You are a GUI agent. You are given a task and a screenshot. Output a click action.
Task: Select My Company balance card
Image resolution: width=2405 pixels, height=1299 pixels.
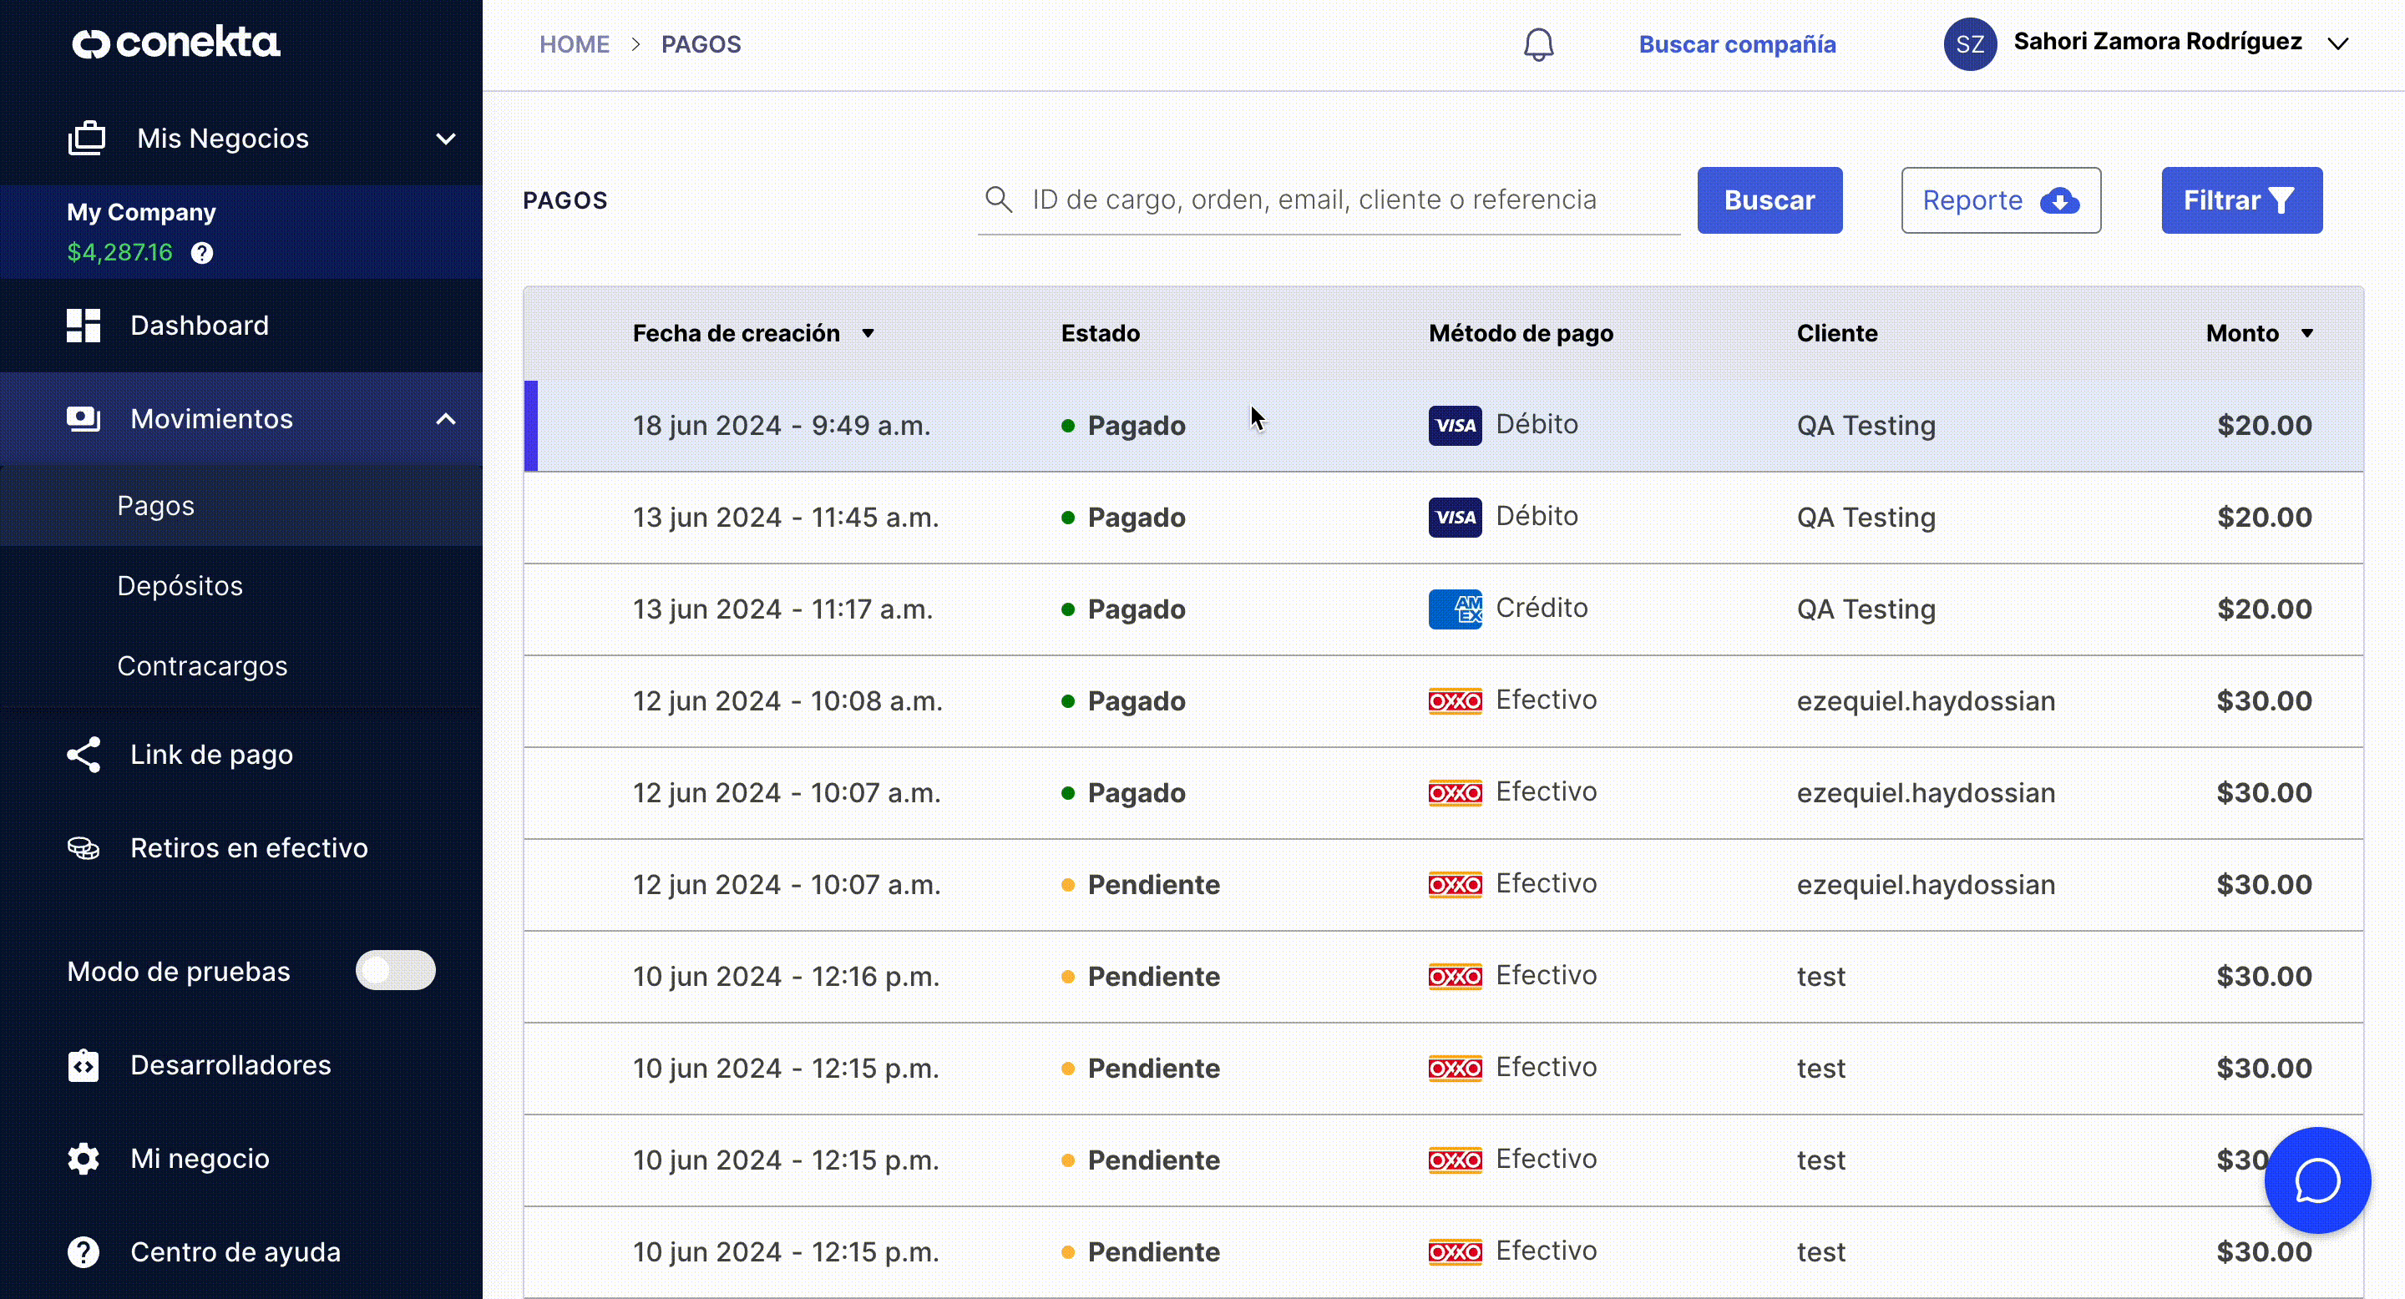click(x=240, y=231)
